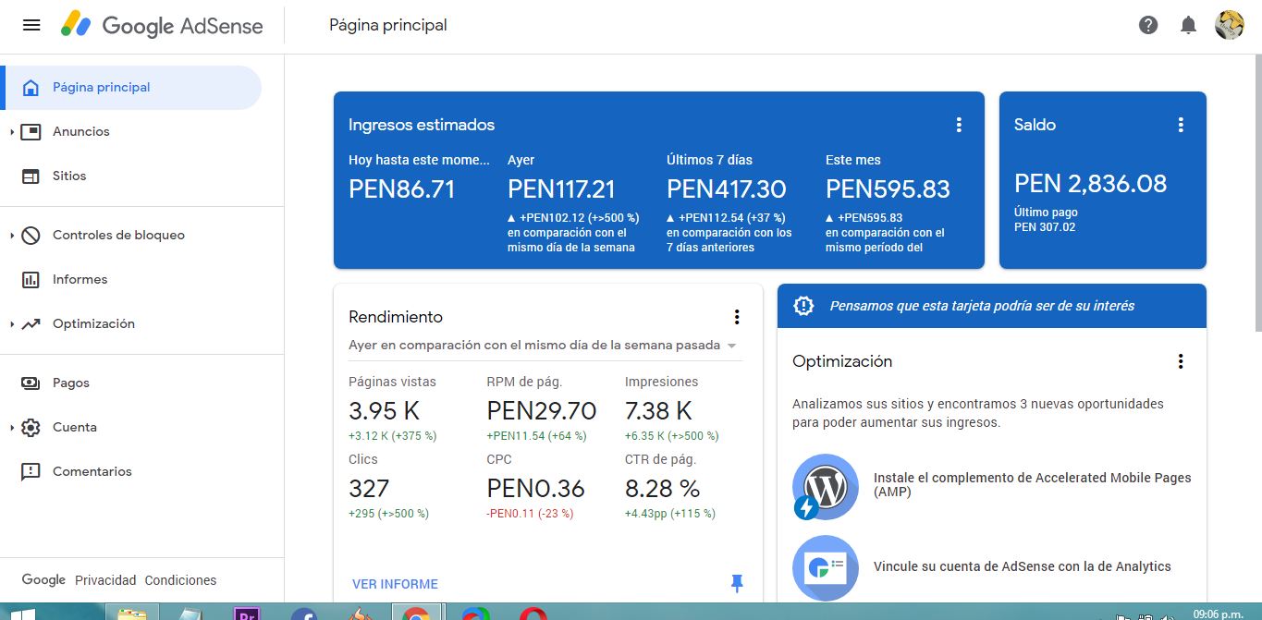Open Saldo card three-dot menu
The width and height of the screenshot is (1262, 620).
click(x=1181, y=125)
